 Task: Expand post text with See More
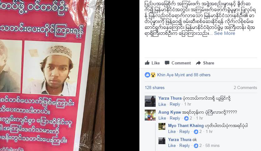pos(224,33)
